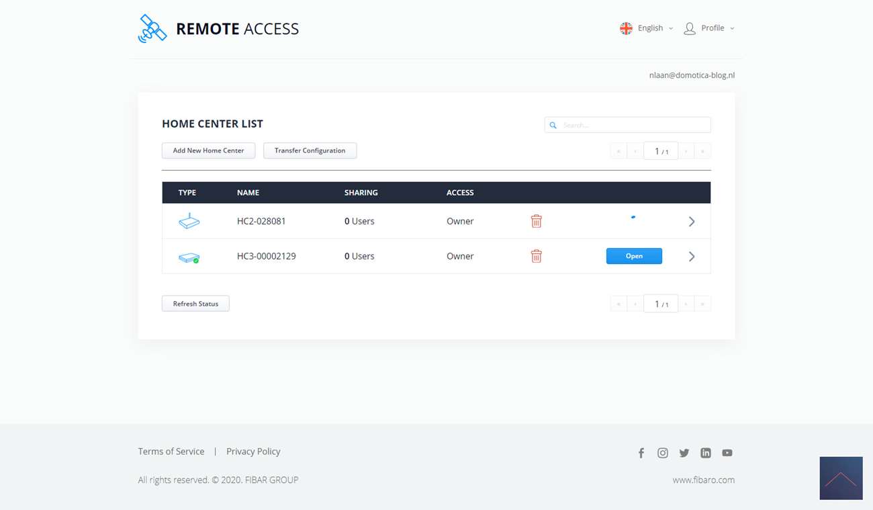
Task: Expand HC3-00002129 row details chevron
Action: coord(692,257)
